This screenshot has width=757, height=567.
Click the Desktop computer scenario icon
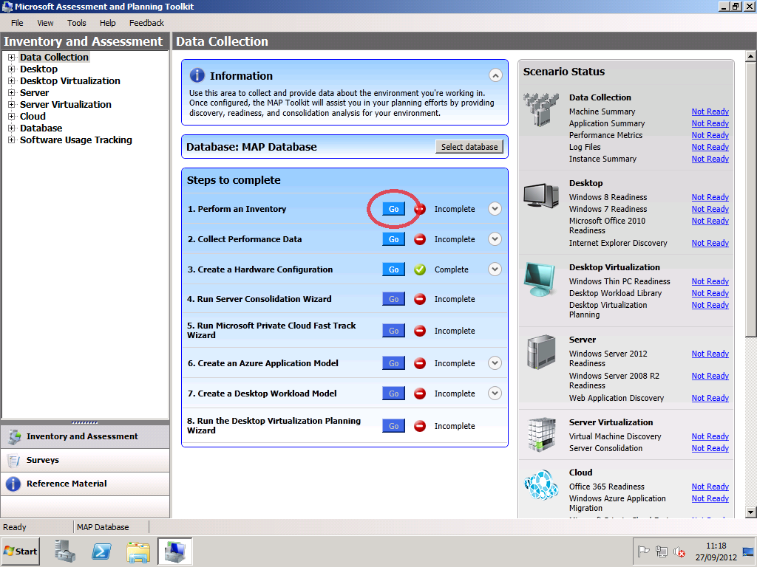(541, 196)
